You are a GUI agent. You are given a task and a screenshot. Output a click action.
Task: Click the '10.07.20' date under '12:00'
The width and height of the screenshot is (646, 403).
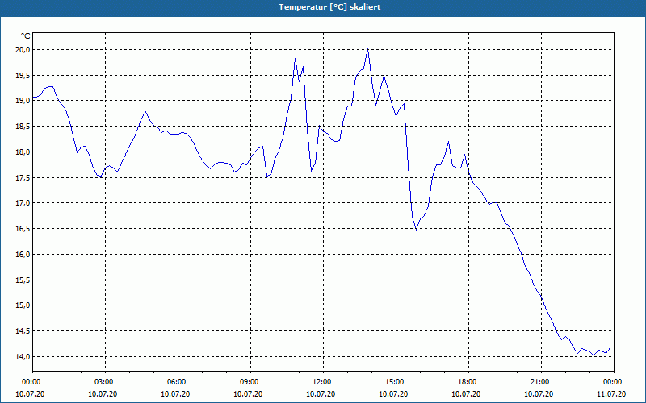pyautogui.click(x=321, y=394)
